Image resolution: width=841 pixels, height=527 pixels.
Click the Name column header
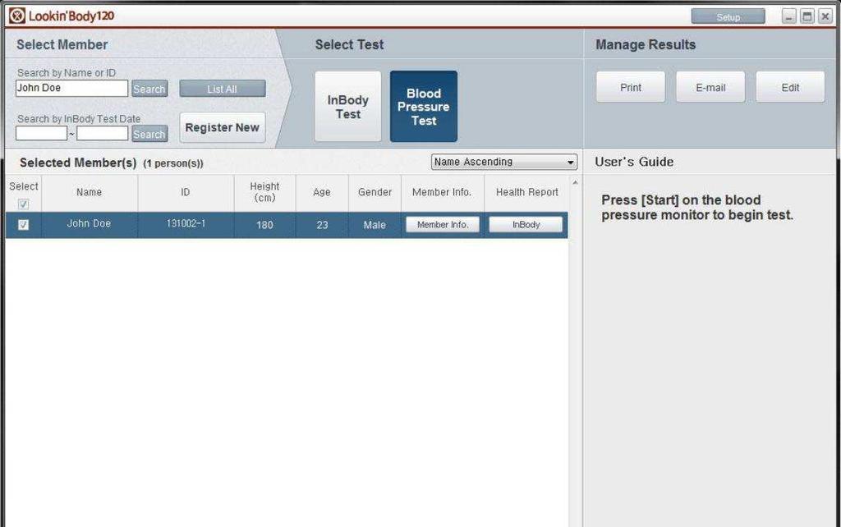tap(89, 192)
